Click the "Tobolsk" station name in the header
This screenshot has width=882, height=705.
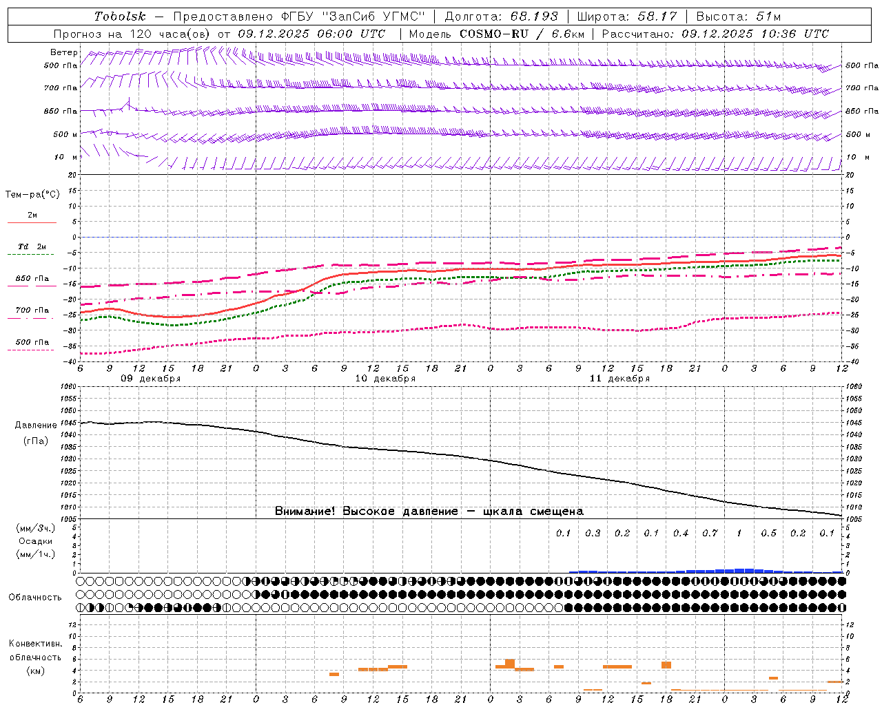click(120, 17)
